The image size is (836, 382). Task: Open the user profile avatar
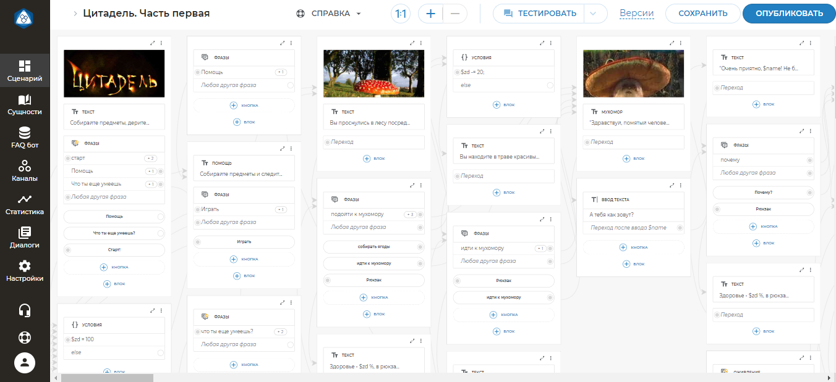(25, 363)
